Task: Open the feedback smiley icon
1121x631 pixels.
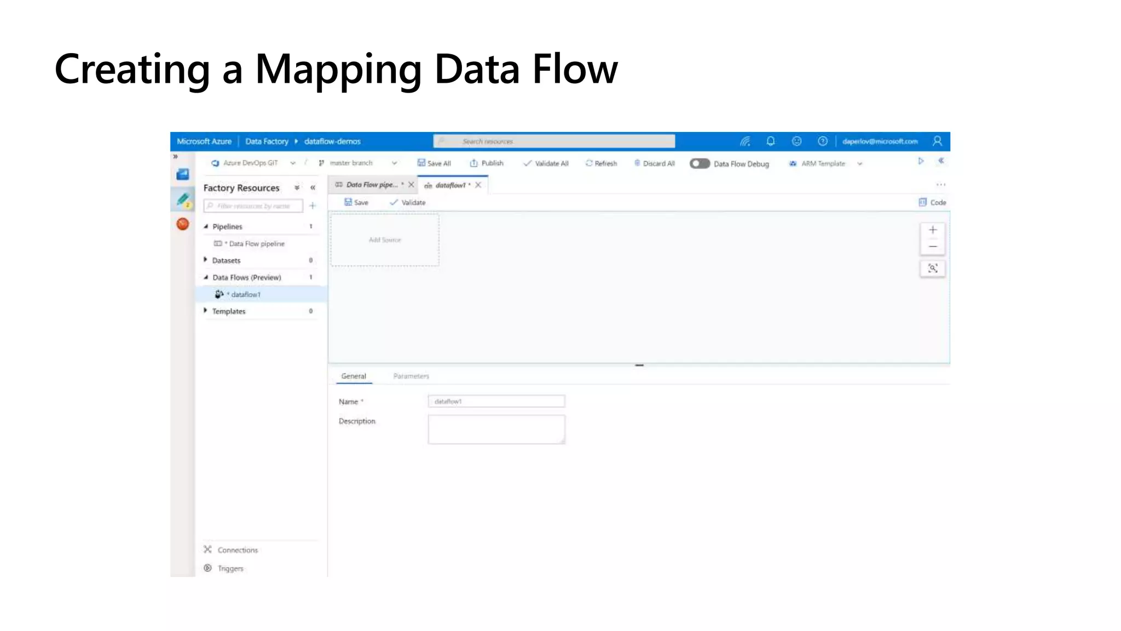Action: click(796, 141)
